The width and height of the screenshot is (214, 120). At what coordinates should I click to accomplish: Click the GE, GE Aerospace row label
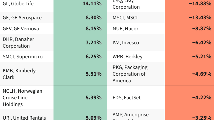[x=27, y=18]
